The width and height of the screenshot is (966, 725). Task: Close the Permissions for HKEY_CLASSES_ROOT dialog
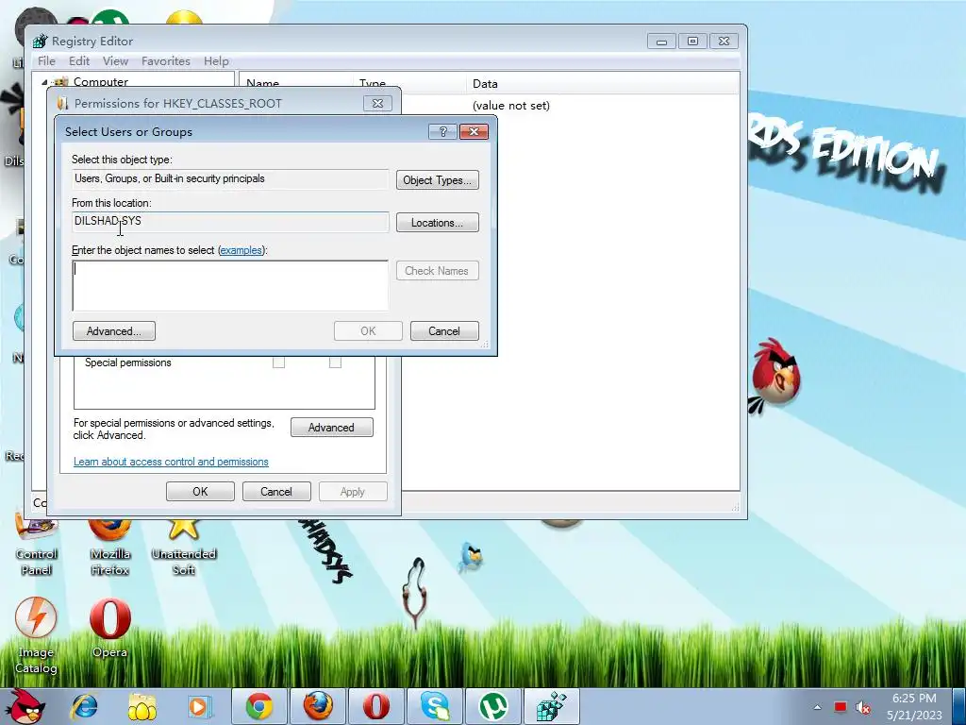point(377,104)
